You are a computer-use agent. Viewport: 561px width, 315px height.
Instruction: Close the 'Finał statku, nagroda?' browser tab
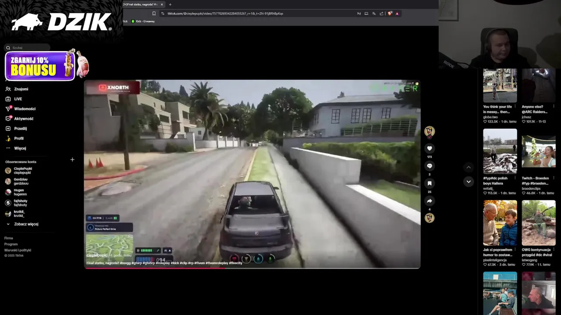[162, 4]
